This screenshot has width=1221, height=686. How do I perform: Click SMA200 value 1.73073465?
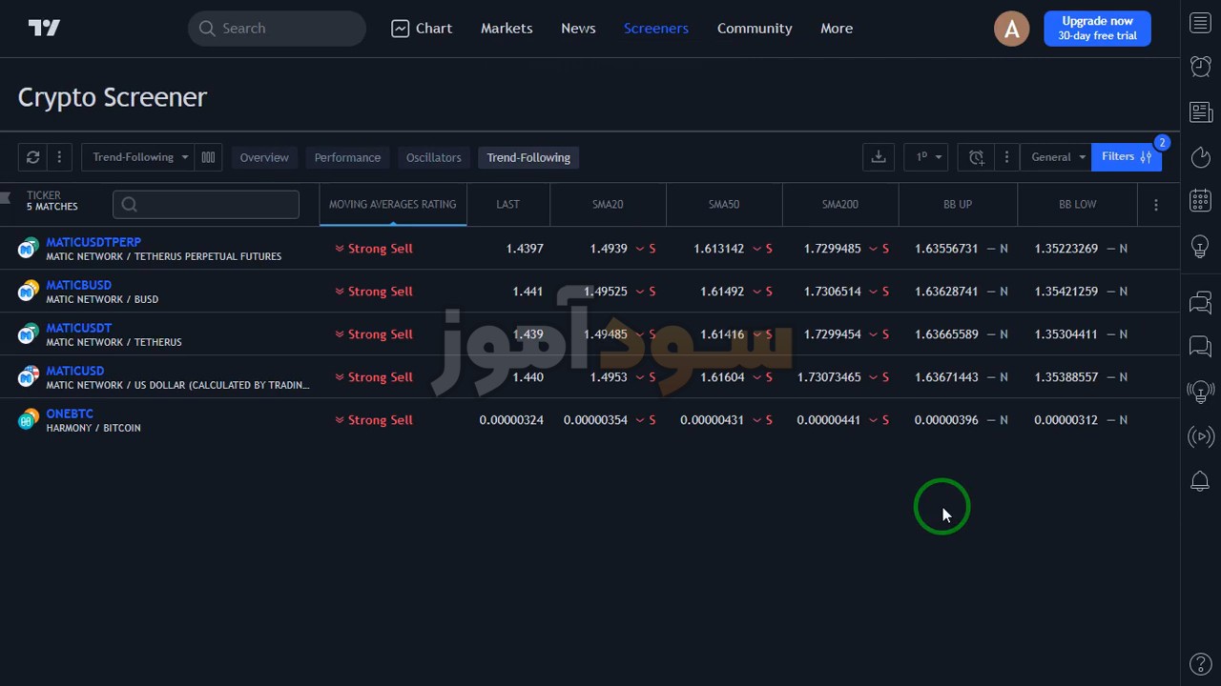[x=830, y=377]
